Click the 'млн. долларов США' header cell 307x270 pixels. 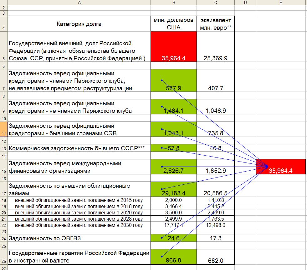(x=174, y=24)
